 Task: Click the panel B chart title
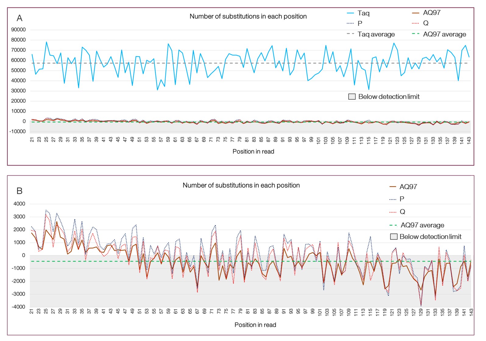[241, 185]
